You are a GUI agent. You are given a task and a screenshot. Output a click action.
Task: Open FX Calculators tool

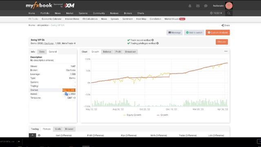pyautogui.click(x=90, y=19)
